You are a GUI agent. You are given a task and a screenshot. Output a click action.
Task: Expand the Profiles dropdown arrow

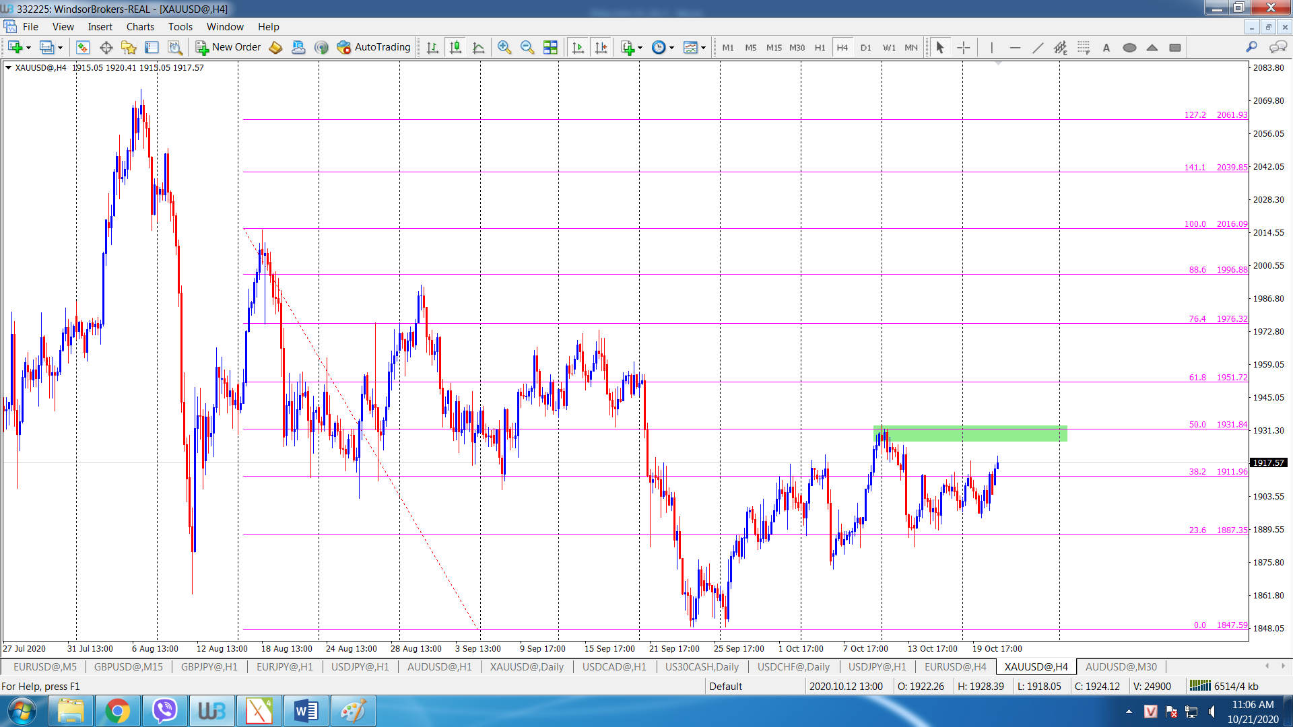click(x=60, y=48)
